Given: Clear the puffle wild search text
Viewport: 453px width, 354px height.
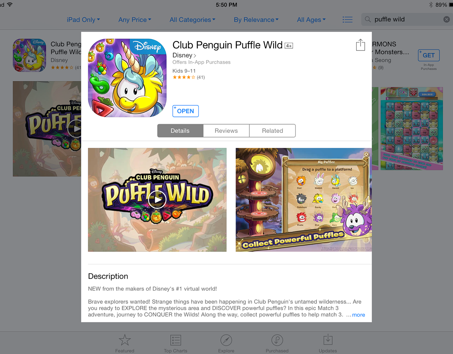Looking at the screenshot, I should click(446, 20).
